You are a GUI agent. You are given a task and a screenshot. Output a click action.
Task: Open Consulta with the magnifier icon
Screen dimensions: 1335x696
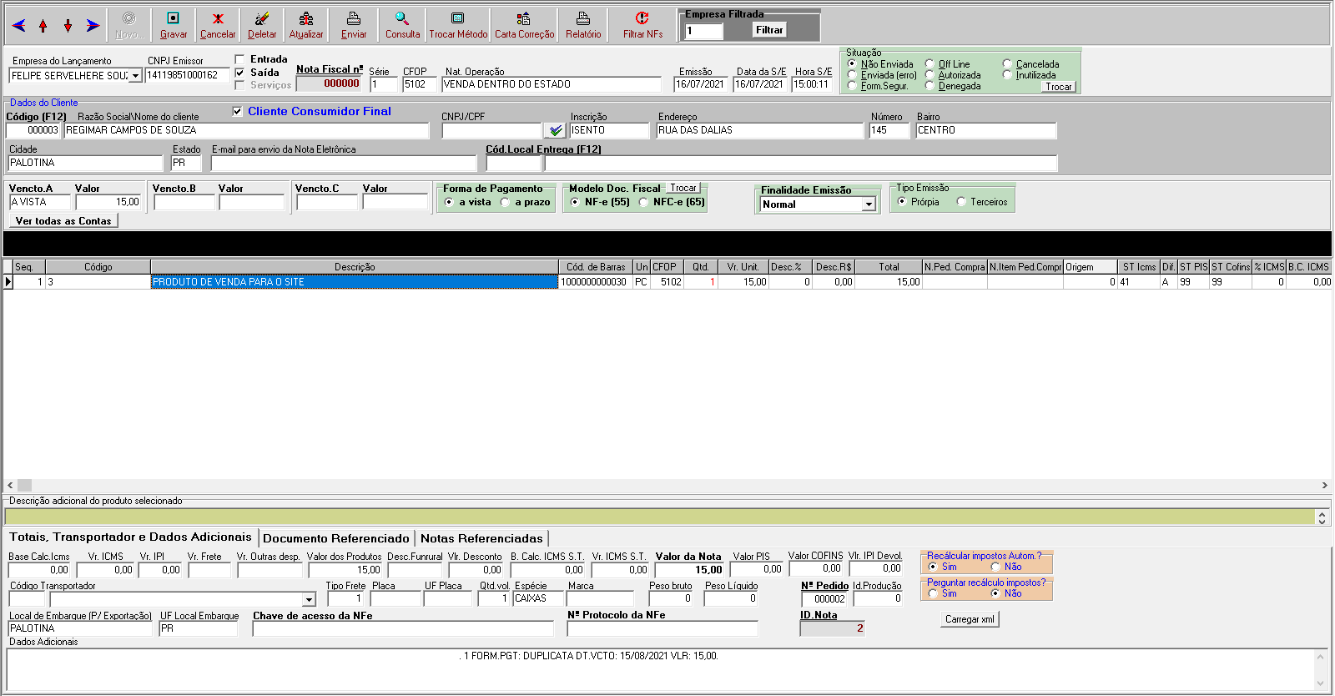(402, 18)
